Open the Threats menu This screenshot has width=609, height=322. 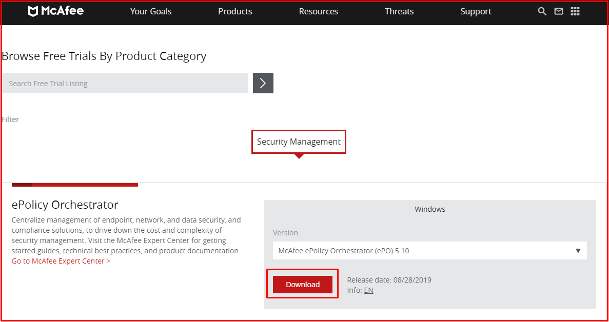(399, 12)
